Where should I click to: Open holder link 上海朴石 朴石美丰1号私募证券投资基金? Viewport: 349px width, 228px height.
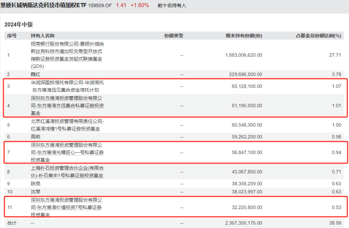(x=67, y=172)
